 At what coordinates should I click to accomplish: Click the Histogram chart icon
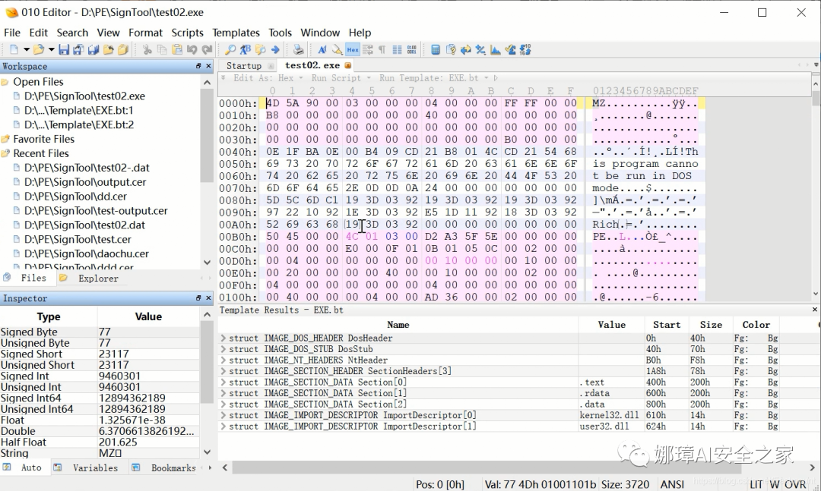pos(496,49)
